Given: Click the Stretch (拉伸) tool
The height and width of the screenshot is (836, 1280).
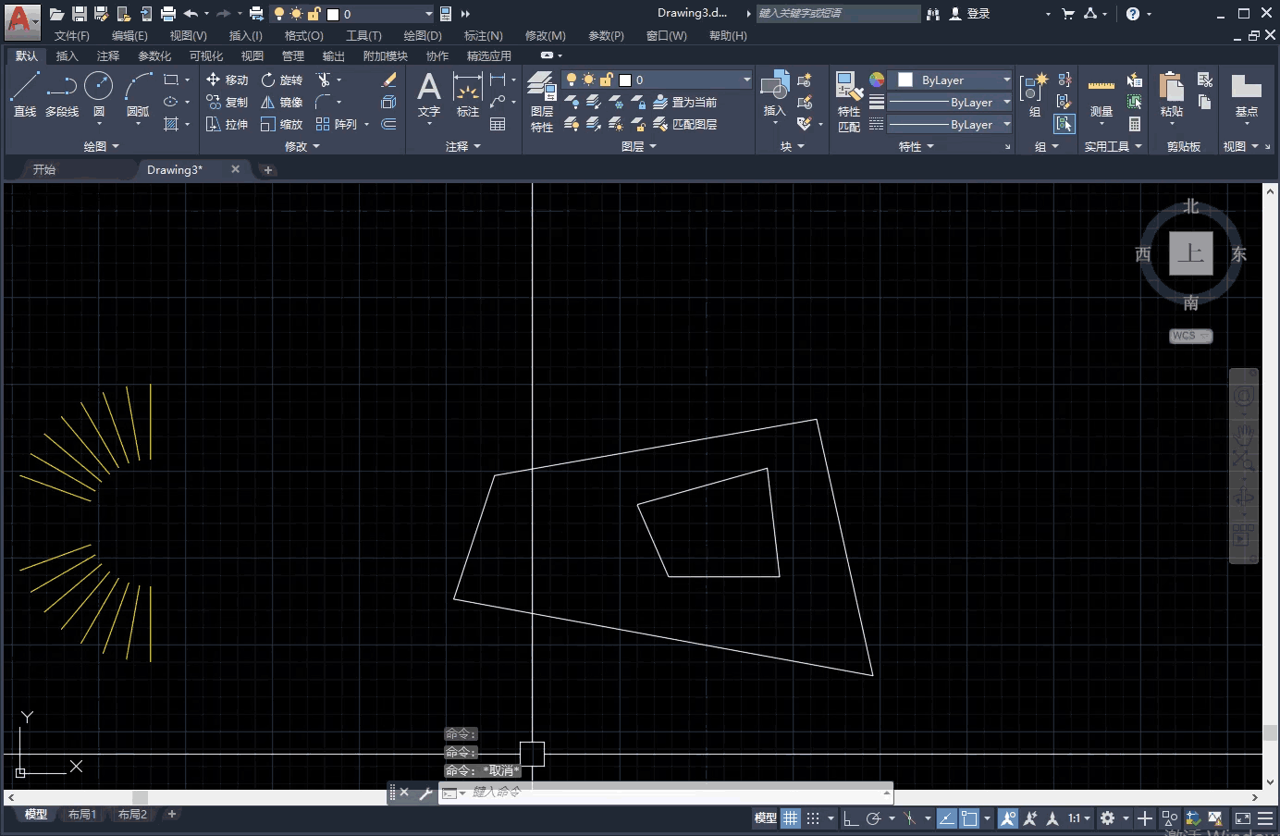Looking at the screenshot, I should tap(228, 124).
